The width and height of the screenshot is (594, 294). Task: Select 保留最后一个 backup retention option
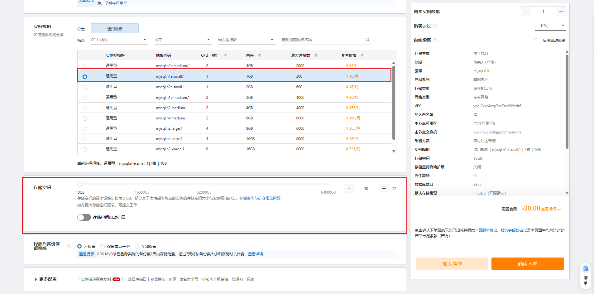[x=103, y=246]
